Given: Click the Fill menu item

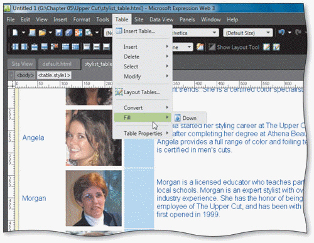Looking at the screenshot, I should 143,117.
